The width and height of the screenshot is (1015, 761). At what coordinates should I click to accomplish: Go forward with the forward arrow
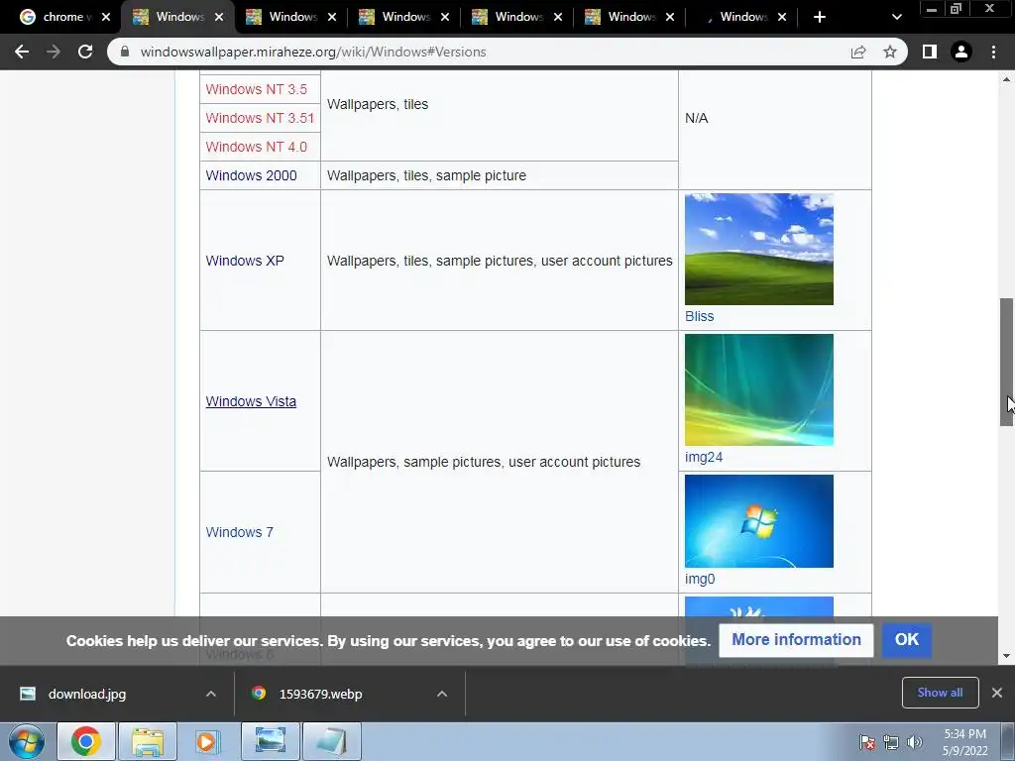(x=54, y=52)
